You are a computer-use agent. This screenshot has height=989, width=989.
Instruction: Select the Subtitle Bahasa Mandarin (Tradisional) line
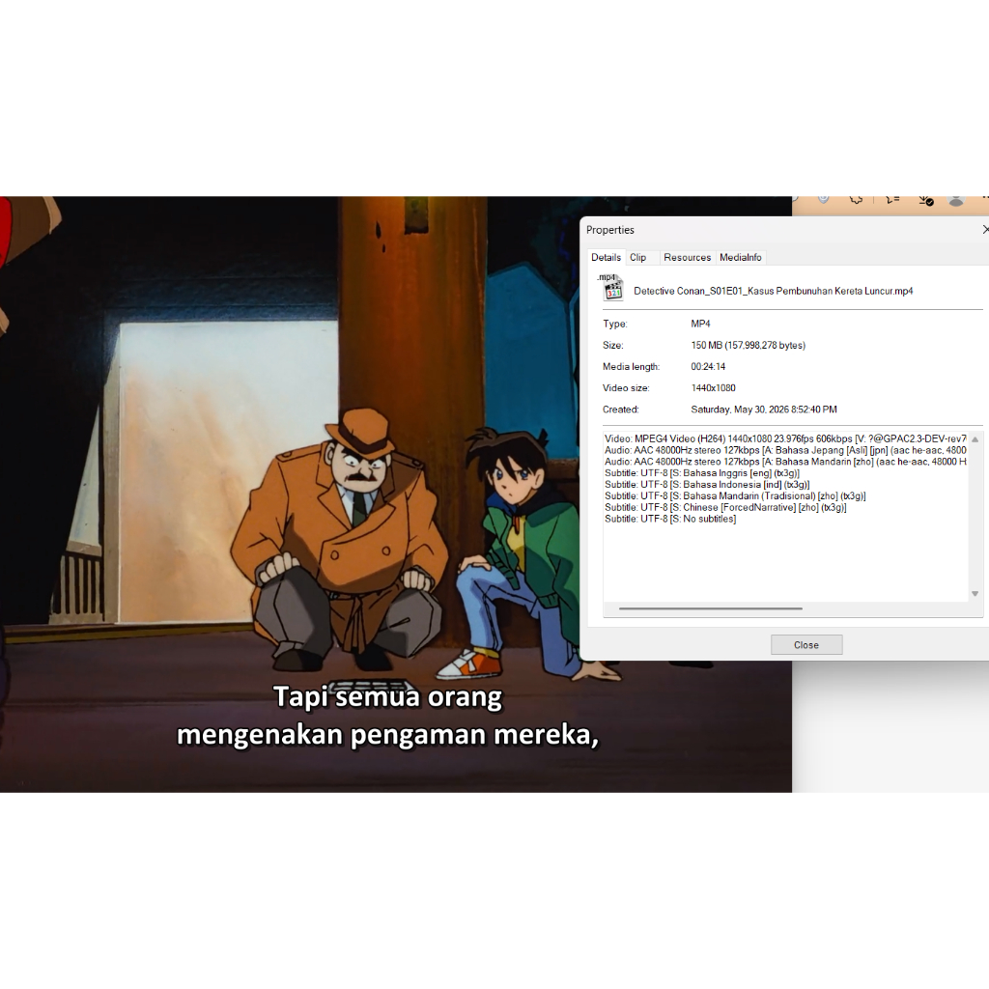point(735,495)
